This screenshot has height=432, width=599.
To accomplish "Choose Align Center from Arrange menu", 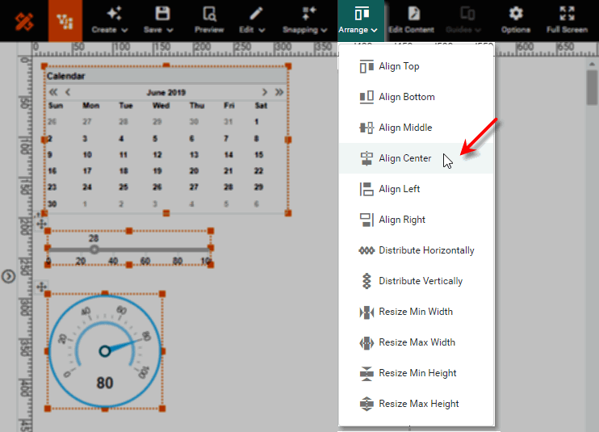I will pyautogui.click(x=404, y=158).
